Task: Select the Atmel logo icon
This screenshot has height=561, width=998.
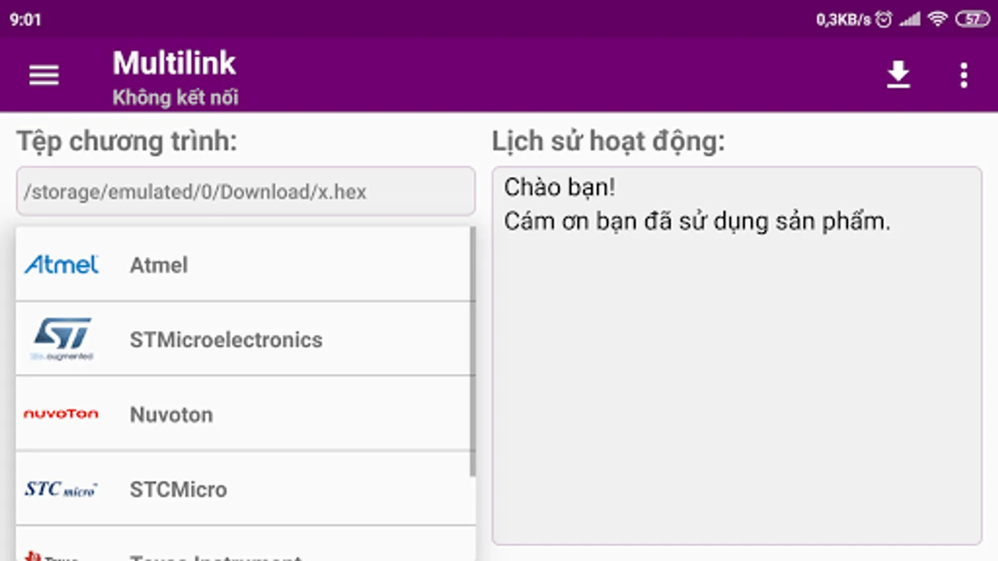Action: 61,265
